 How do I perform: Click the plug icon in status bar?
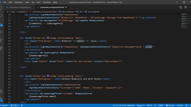click(x=22, y=106)
